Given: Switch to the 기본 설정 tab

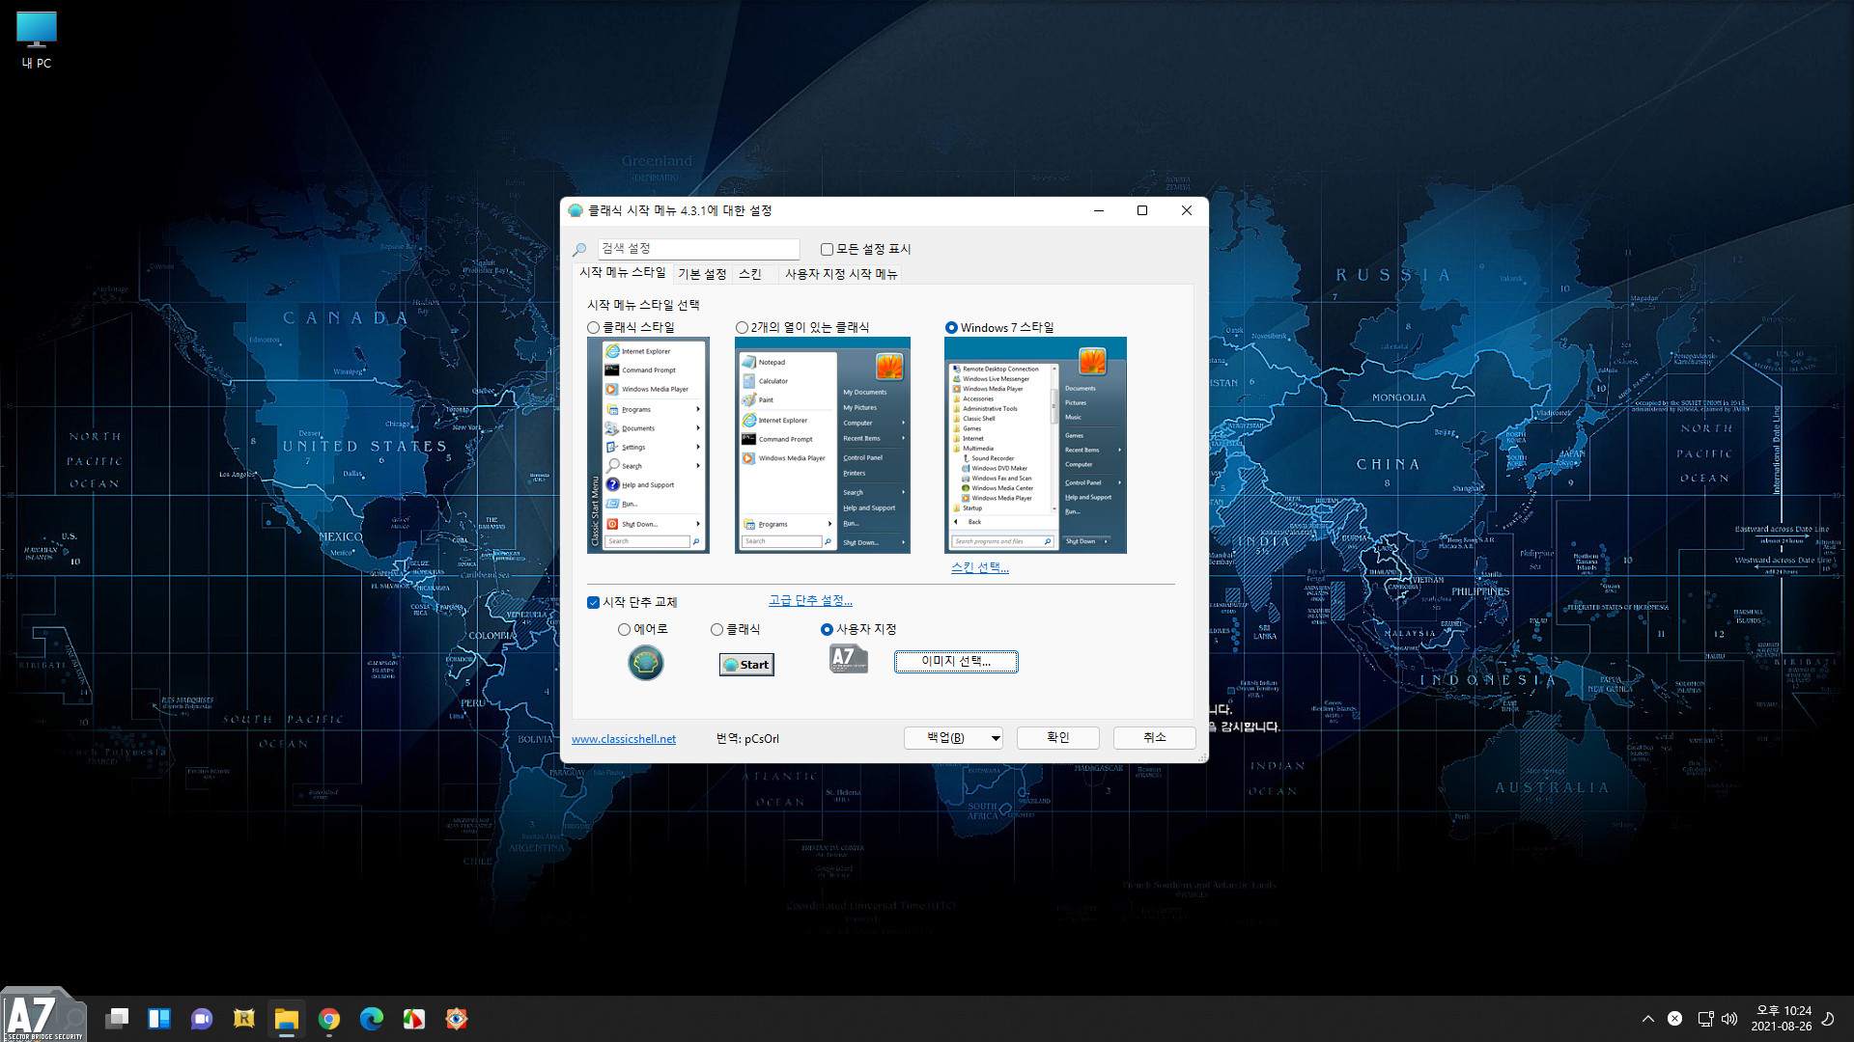Looking at the screenshot, I should (702, 274).
